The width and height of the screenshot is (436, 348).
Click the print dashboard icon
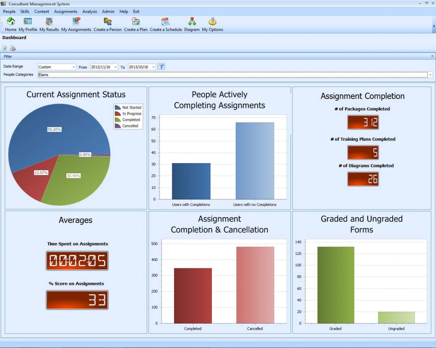(13, 48)
